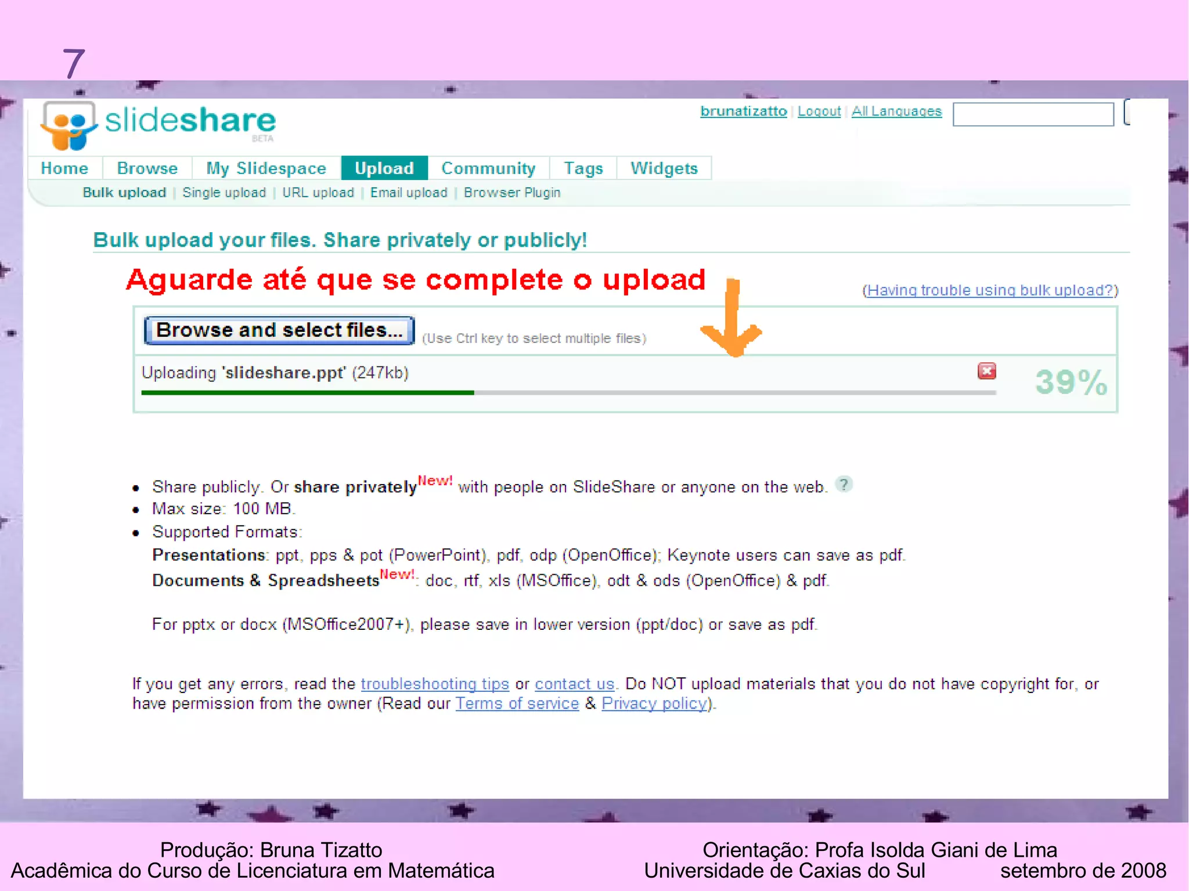Open Having trouble using bulk upload link
The width and height of the screenshot is (1189, 891).
point(990,290)
